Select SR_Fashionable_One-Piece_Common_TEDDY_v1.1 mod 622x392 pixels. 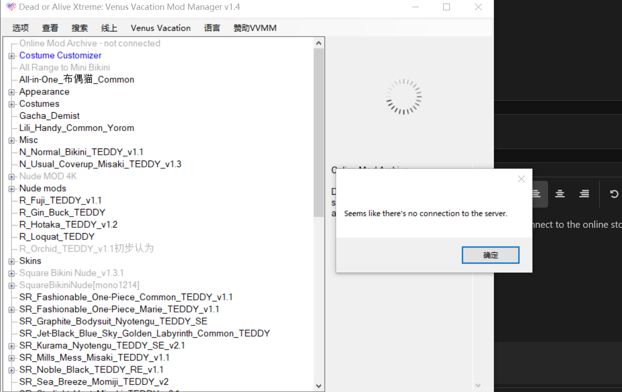(126, 297)
